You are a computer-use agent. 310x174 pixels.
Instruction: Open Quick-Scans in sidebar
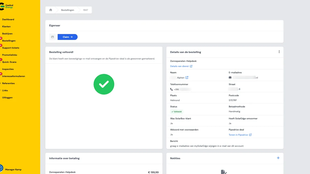pos(9,62)
